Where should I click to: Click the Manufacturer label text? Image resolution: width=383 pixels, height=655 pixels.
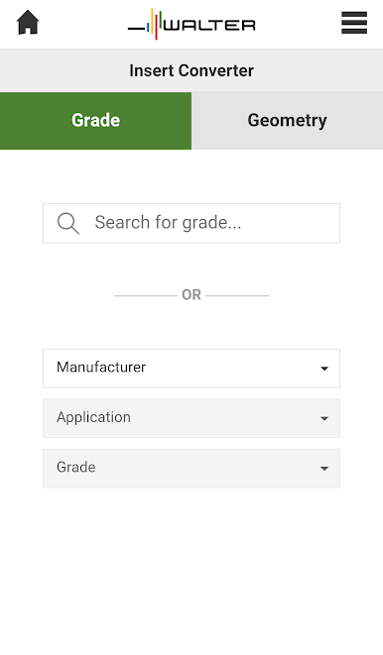[x=101, y=368]
